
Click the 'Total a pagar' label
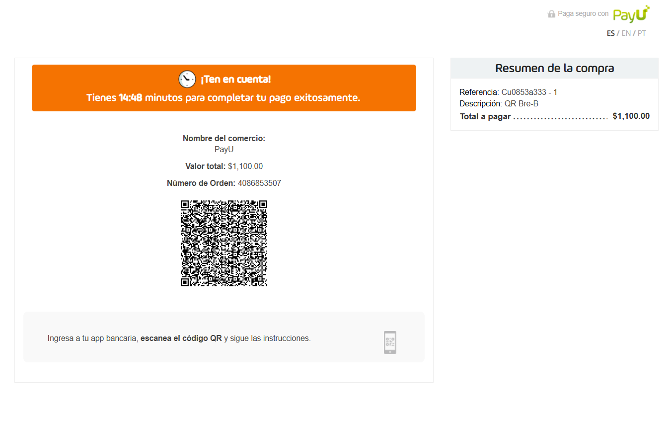click(x=485, y=117)
